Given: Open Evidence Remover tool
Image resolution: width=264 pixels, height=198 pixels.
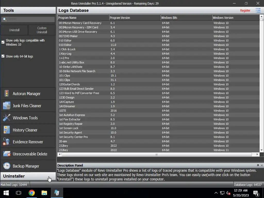Looking at the screenshot, I should click(28, 142).
